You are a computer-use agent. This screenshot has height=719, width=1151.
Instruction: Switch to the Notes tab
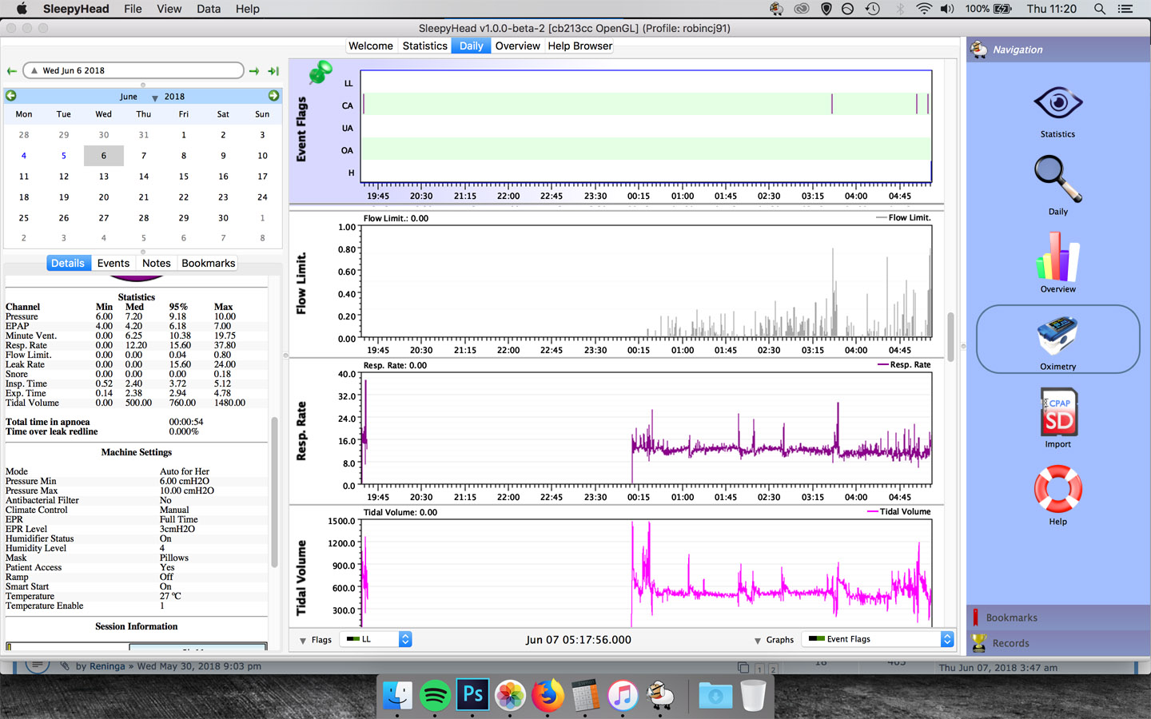click(x=157, y=263)
